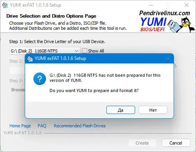Expand the drive list using the chevron arrow
196x152 pixels.
pos(77,51)
